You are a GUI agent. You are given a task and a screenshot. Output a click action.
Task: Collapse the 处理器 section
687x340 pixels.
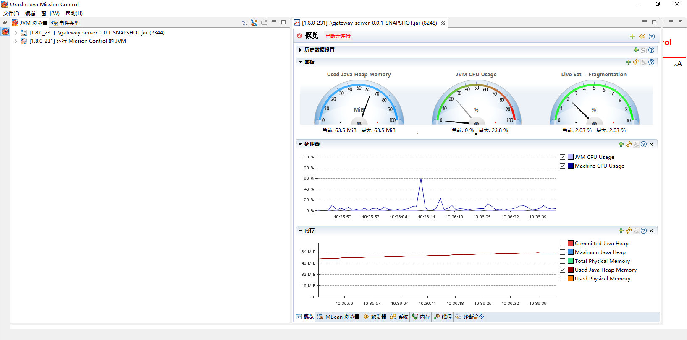pyautogui.click(x=300, y=144)
